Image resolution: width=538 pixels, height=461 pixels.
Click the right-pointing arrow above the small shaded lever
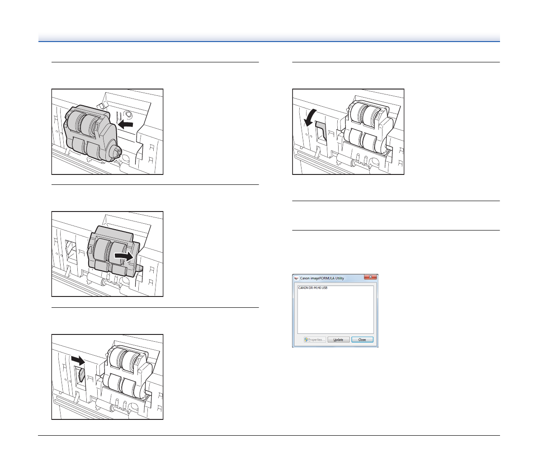coord(78,360)
